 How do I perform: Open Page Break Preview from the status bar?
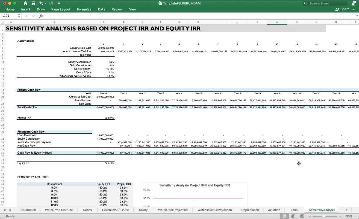click(302, 216)
